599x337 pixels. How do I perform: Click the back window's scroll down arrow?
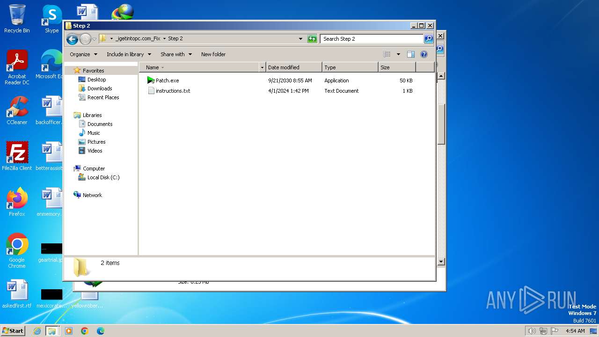[x=441, y=262]
